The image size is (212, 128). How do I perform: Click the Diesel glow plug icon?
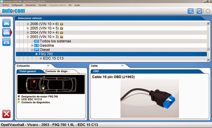pos(37,50)
